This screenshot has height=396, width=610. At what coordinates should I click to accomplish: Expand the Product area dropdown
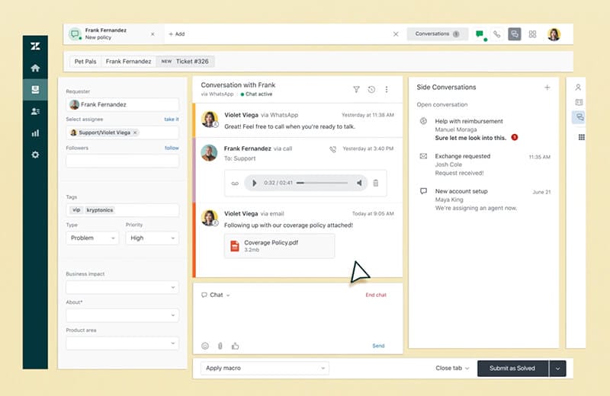tap(122, 343)
